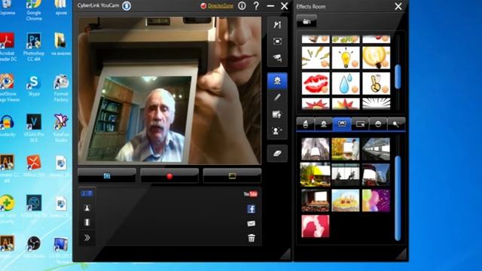Image resolution: width=482 pixels, height=271 pixels.
Task: Choose the birthday cake scene thumbnail
Action: [346, 201]
